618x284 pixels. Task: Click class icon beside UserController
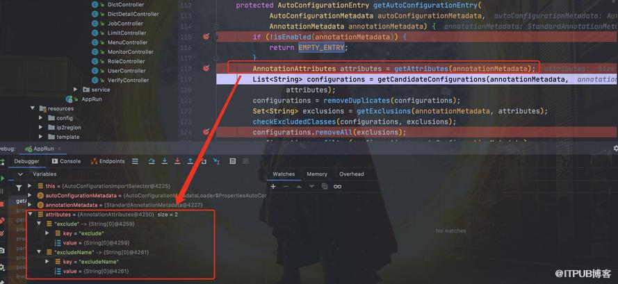coord(95,71)
